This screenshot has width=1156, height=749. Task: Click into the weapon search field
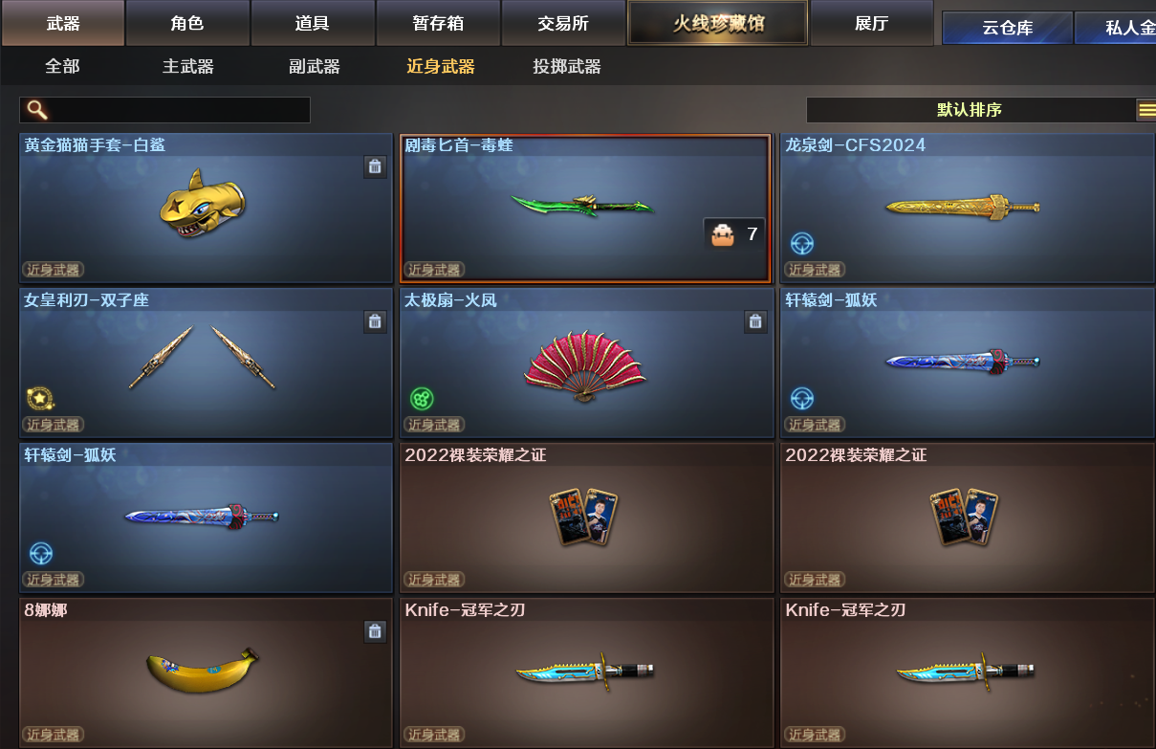coord(164,110)
